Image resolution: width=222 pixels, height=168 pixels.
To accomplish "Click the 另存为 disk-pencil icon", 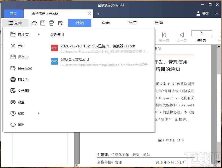I will click(13, 68).
